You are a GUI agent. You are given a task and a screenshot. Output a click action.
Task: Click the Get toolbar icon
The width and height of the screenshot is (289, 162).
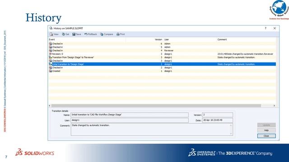tap(63, 34)
